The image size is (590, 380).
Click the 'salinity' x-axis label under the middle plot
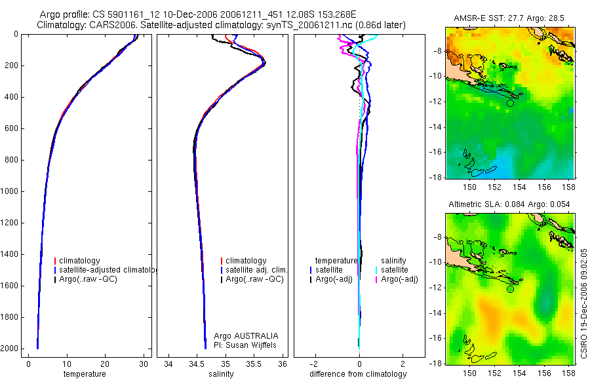click(x=222, y=374)
